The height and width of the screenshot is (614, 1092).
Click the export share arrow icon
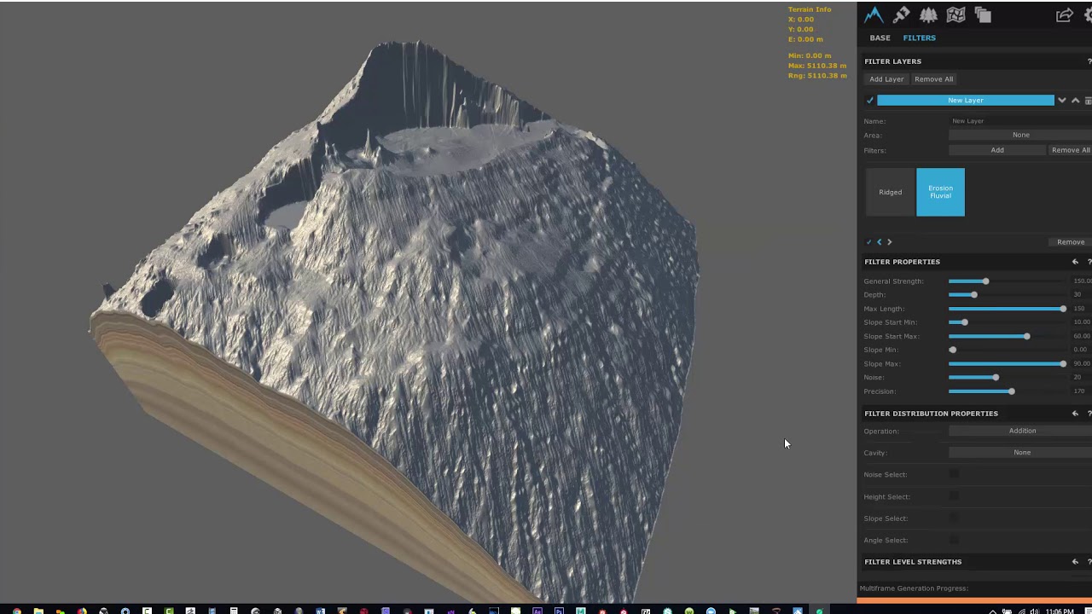point(1065,14)
